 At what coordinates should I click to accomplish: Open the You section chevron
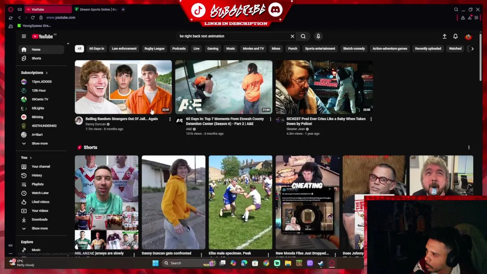pos(30,158)
